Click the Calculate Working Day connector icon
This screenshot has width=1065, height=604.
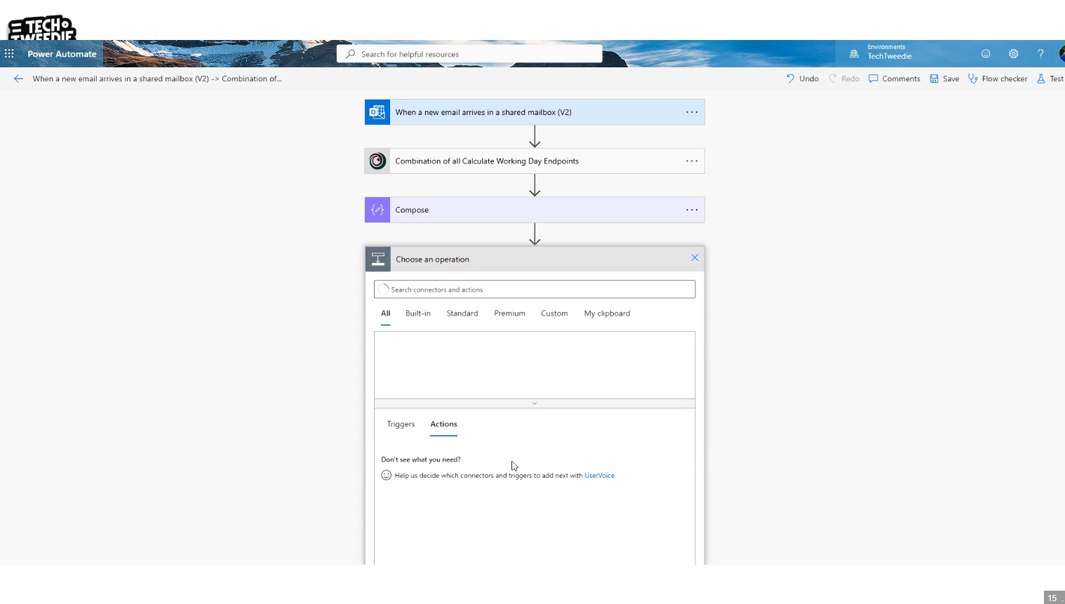(377, 161)
